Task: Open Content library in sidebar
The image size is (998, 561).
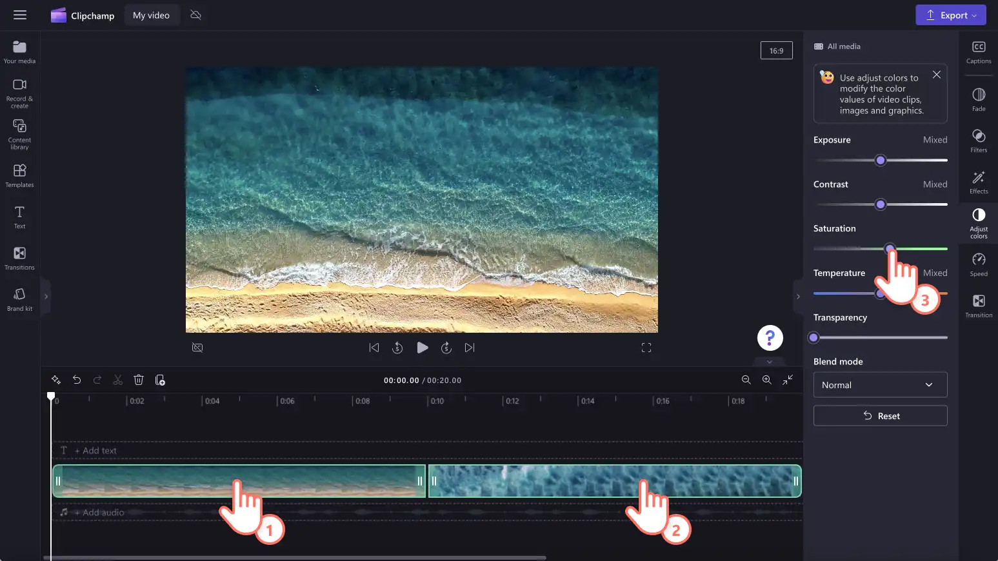Action: (19, 134)
